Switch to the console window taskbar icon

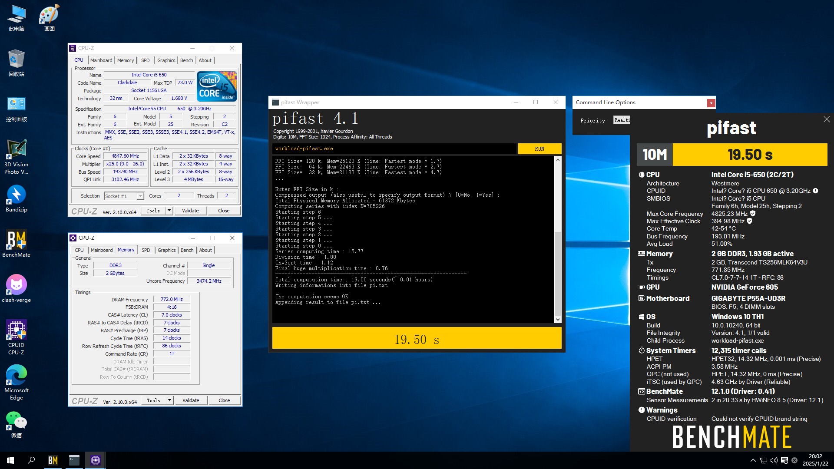tap(74, 460)
